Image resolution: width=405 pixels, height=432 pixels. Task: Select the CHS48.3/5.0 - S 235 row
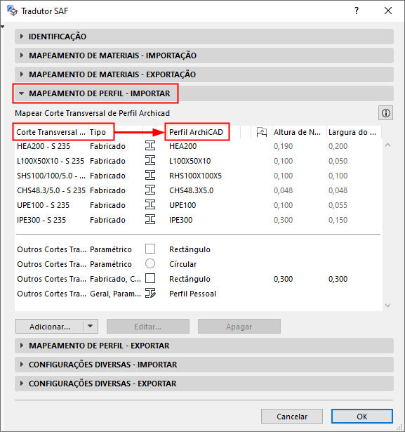point(198,190)
